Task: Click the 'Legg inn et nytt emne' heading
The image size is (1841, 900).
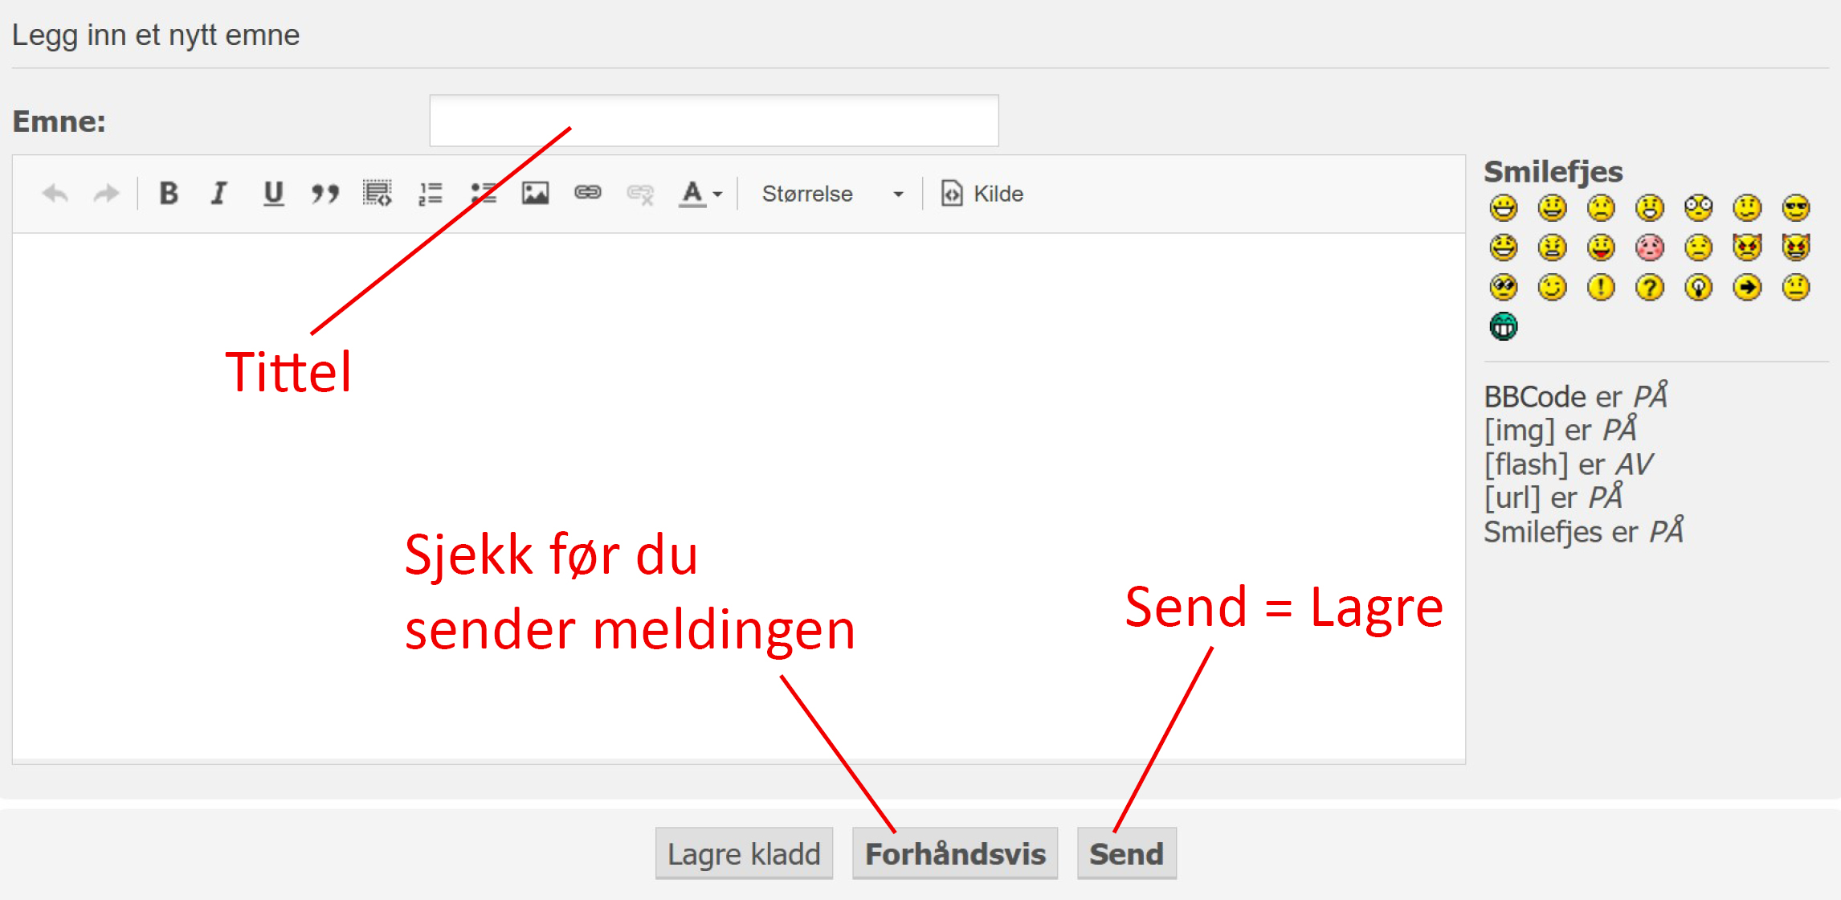Action: point(156,35)
